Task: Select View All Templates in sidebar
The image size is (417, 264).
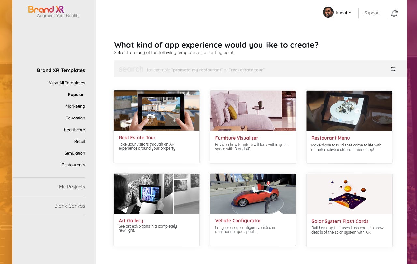Action: tap(67, 83)
